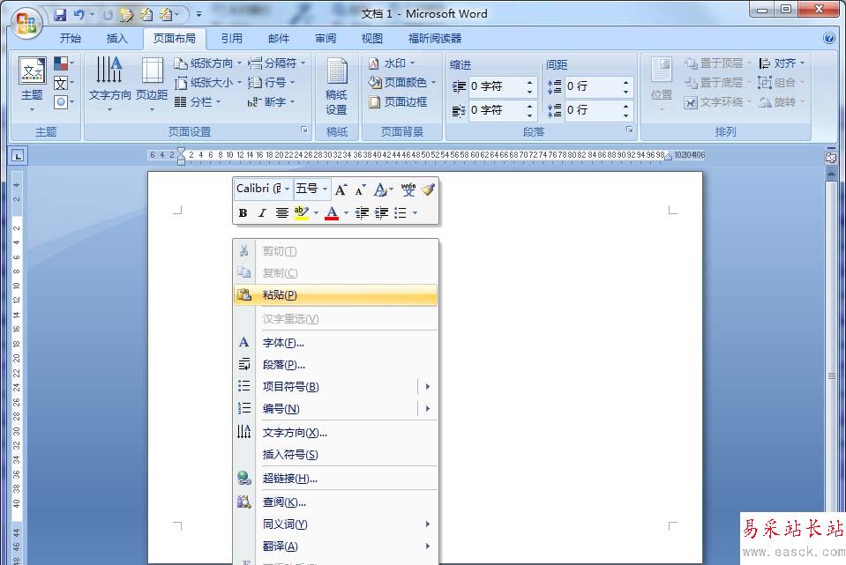Screen dimensions: 846x565
Task: Click phonetic guide wén icon
Action: pos(408,190)
